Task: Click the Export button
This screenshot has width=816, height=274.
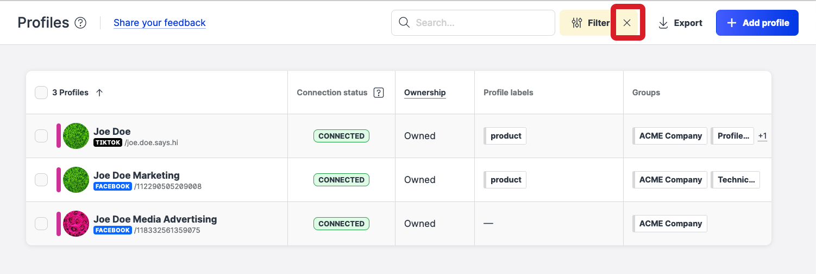Action: click(x=680, y=23)
